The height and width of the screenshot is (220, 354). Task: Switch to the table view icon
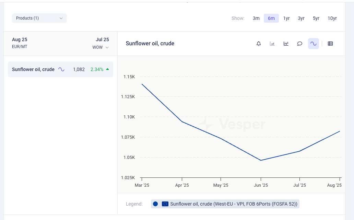(x=330, y=44)
